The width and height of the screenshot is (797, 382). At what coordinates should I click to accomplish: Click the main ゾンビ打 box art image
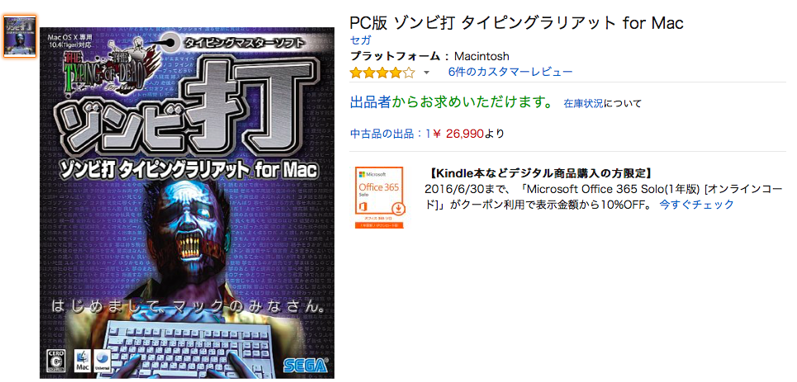[x=187, y=203]
